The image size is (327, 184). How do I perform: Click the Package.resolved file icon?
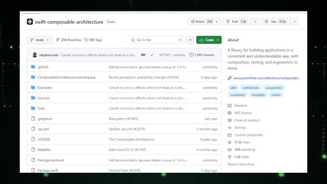[x=33, y=160]
